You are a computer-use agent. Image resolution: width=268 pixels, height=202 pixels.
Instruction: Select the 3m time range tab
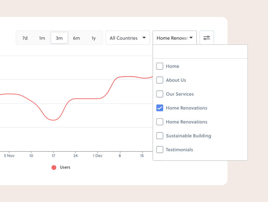(x=59, y=38)
